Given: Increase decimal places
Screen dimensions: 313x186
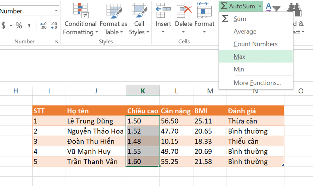Looking at the screenshot, I should pyautogui.click(x=43, y=26).
